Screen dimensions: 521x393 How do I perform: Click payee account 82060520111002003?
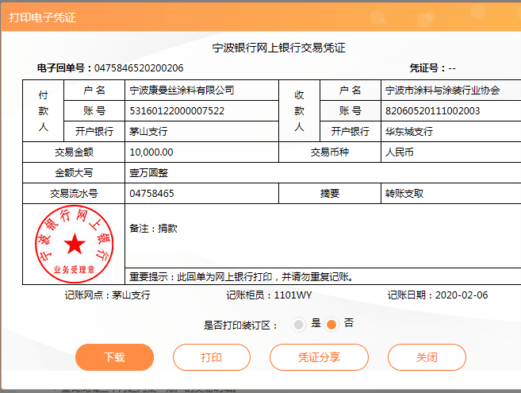pos(433,111)
